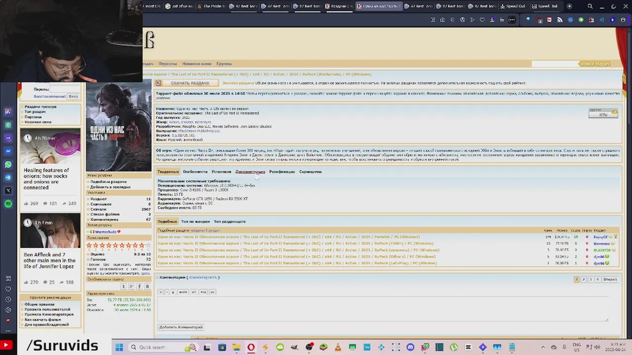Screen dimensions: 632x355
Task: Click Добавить комментарий button
Action: click(181, 327)
